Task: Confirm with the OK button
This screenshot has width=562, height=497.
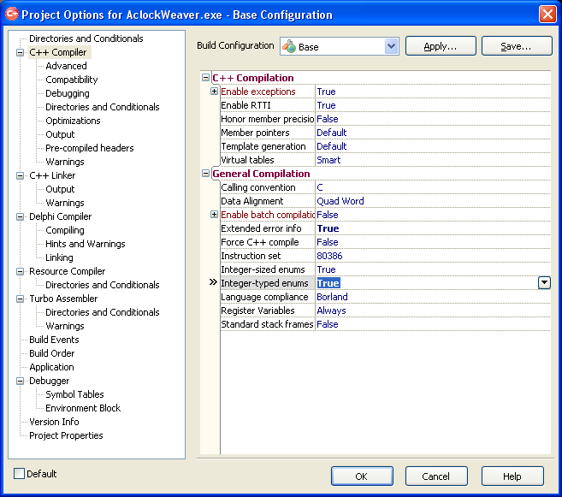Action: click(x=362, y=476)
